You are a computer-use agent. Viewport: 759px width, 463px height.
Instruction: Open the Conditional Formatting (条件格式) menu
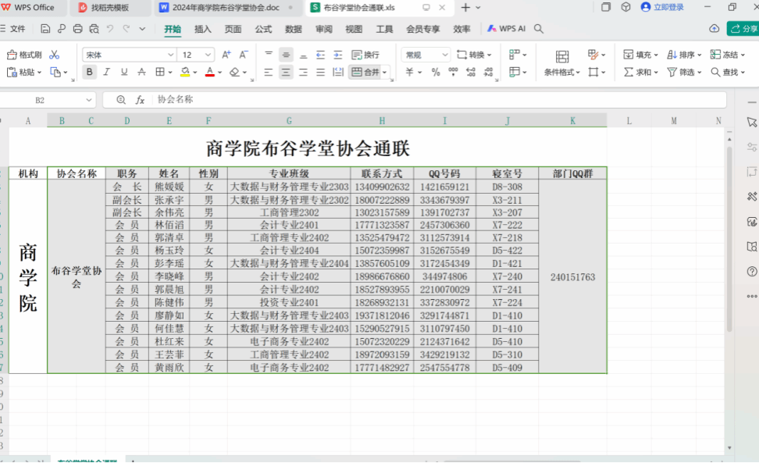click(561, 62)
